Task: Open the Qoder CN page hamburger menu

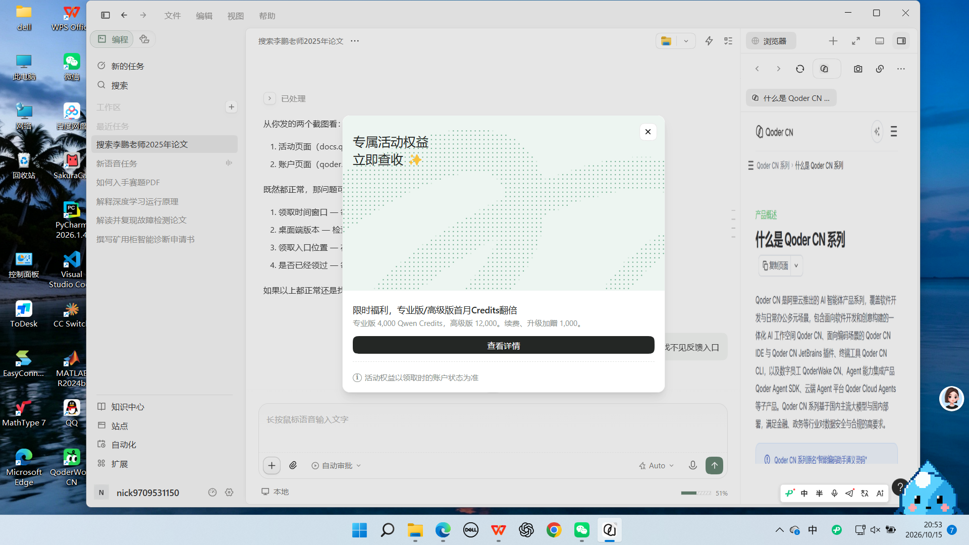Action: point(894,132)
